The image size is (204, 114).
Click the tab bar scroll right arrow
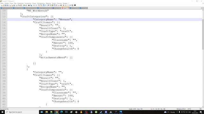(x=203, y=8)
